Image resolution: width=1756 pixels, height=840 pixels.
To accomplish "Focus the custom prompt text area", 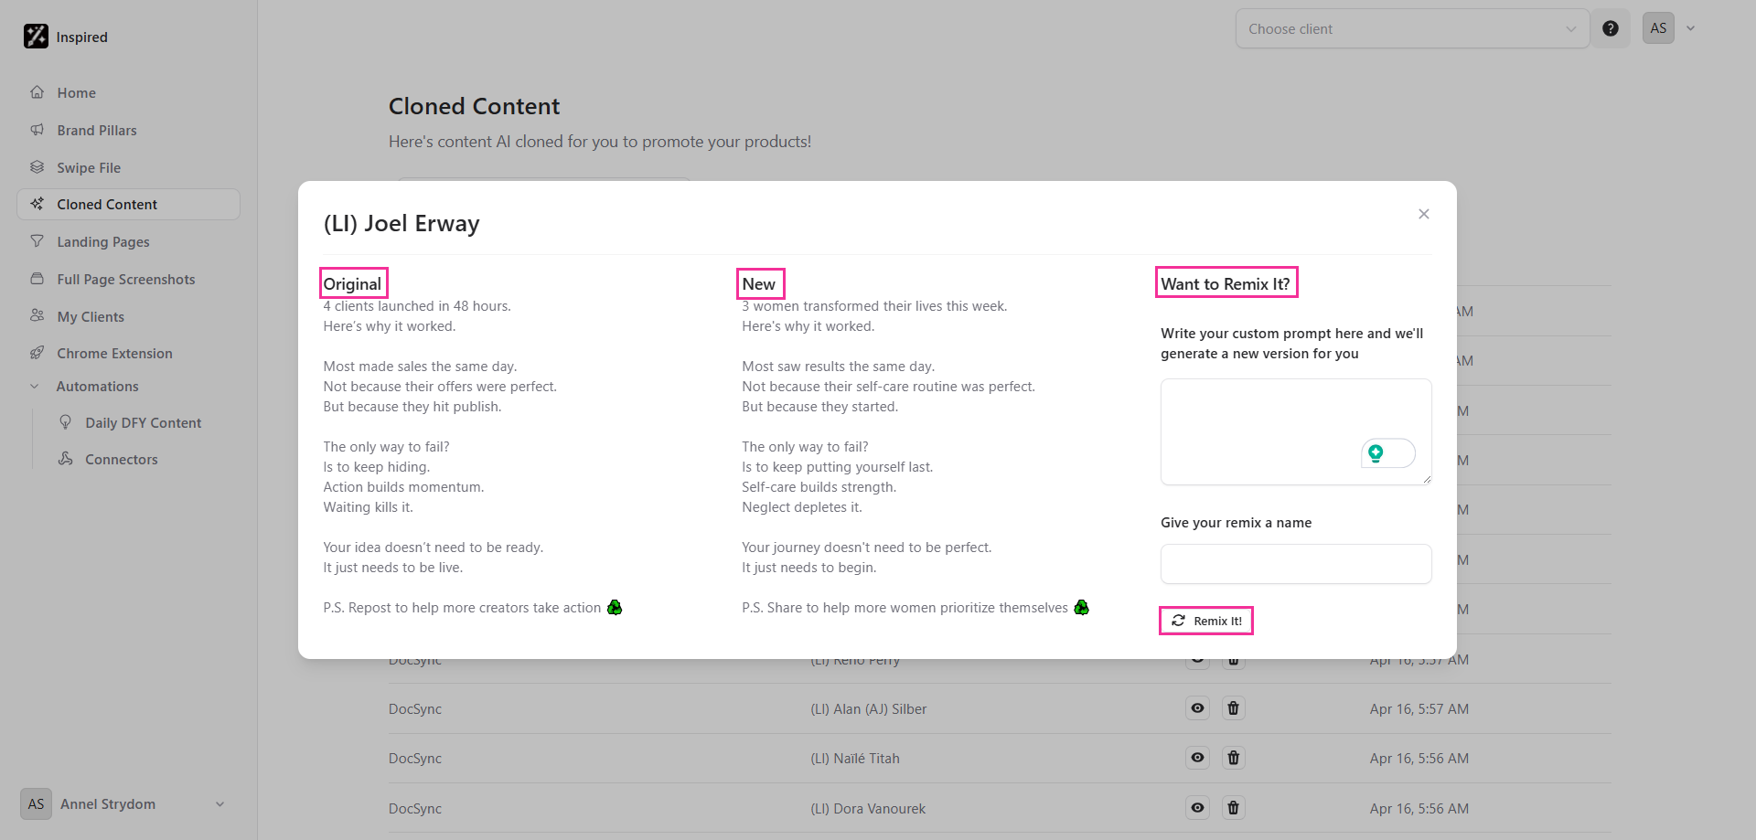I will click(x=1296, y=431).
